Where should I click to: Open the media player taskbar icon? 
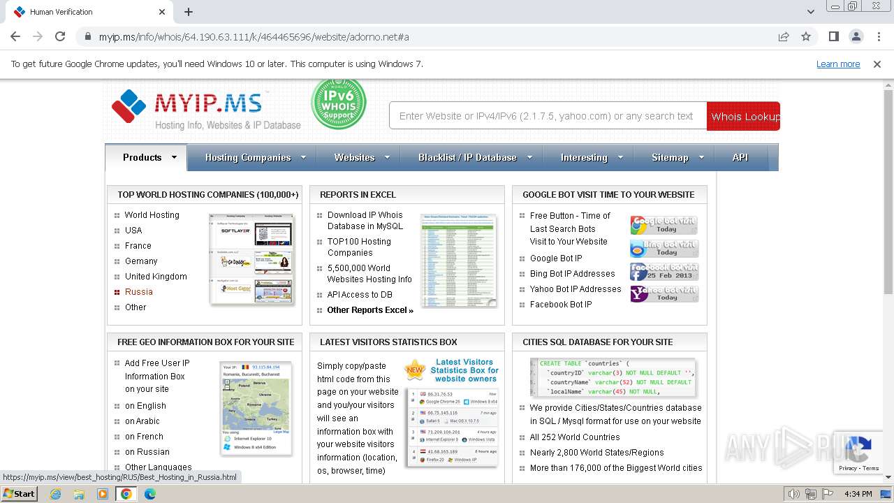click(103, 494)
